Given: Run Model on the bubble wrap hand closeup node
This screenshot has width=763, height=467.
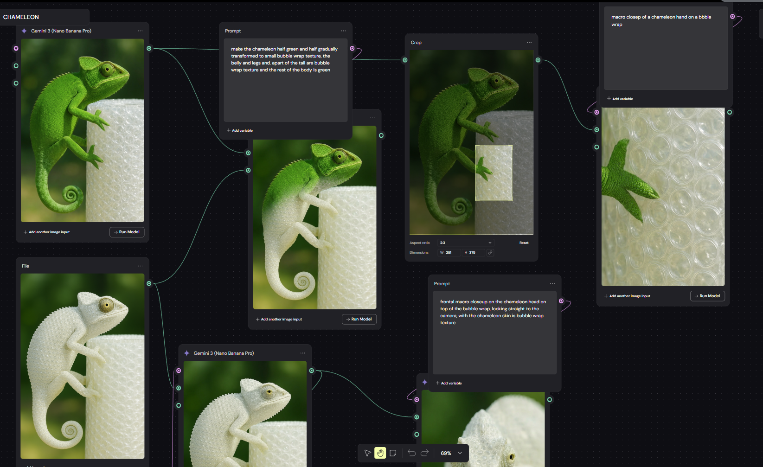Looking at the screenshot, I should (x=707, y=296).
